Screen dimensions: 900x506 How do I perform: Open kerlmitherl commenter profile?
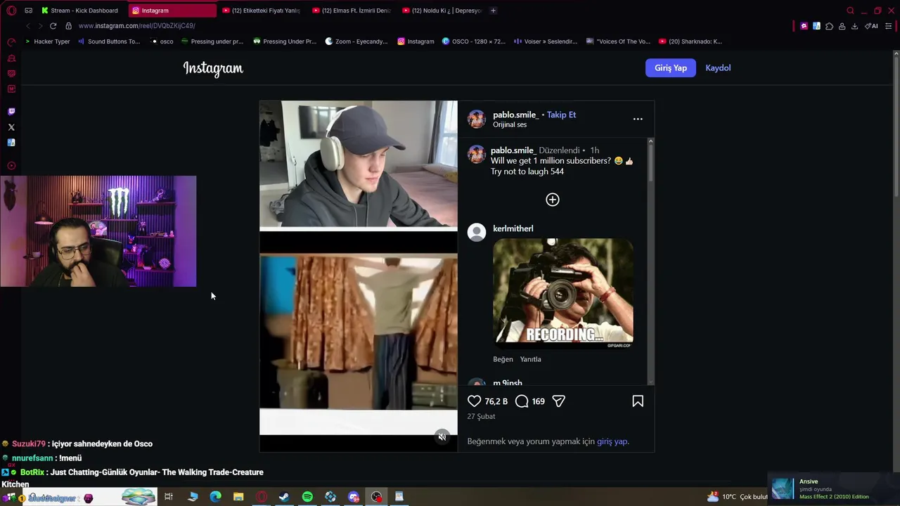click(x=513, y=228)
